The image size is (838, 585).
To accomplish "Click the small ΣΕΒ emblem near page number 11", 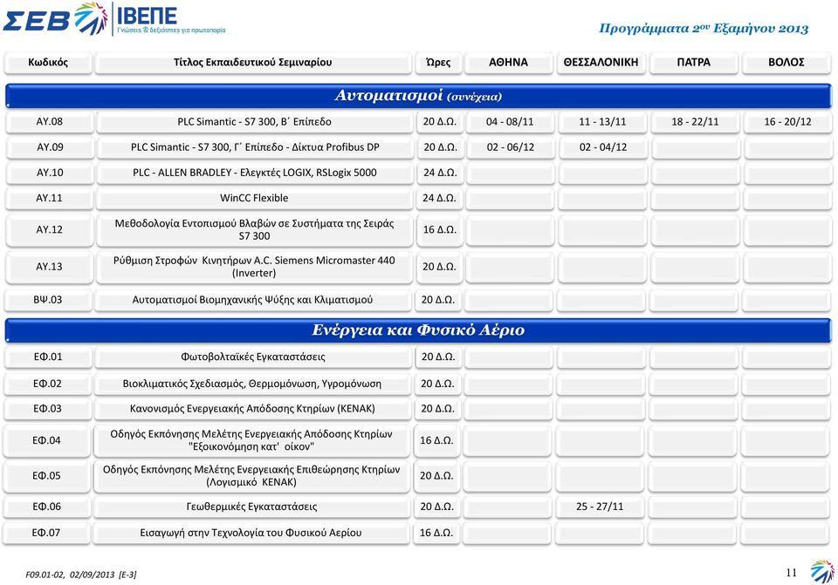I will point(822,572).
